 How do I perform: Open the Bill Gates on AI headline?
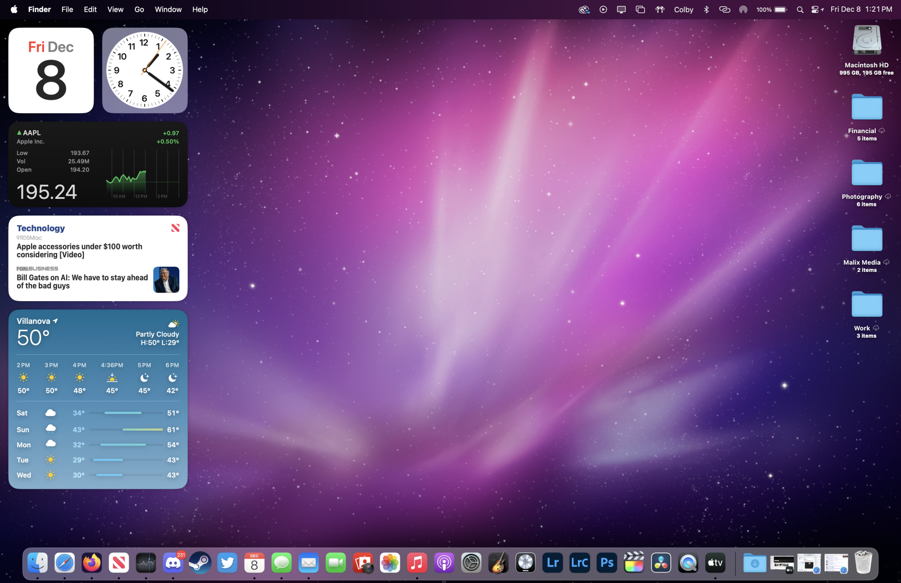pos(82,281)
